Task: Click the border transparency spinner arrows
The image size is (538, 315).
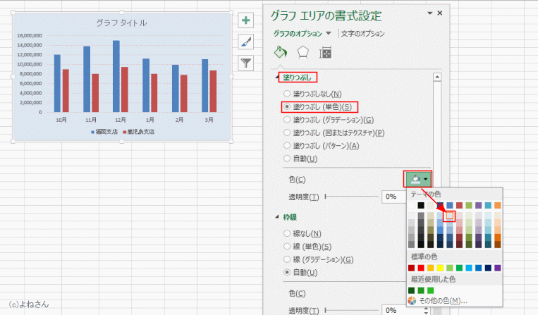Action: (426, 311)
